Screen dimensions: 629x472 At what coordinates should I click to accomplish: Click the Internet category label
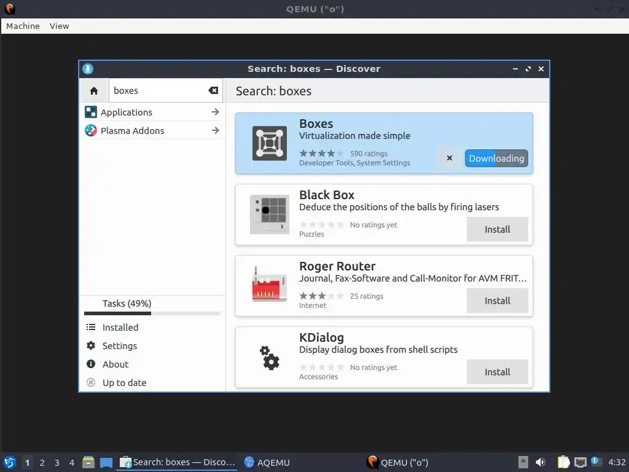click(313, 305)
